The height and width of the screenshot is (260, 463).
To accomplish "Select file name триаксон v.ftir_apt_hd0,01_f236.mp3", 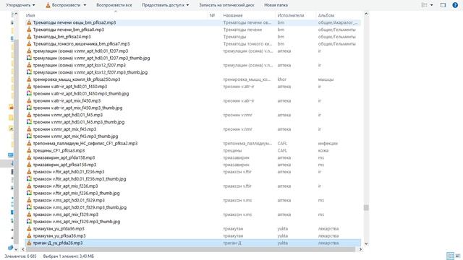I will [x=69, y=172].
